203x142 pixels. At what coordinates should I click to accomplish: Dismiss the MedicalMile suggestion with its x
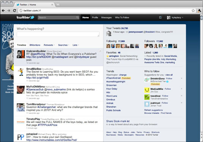click(x=181, y=89)
